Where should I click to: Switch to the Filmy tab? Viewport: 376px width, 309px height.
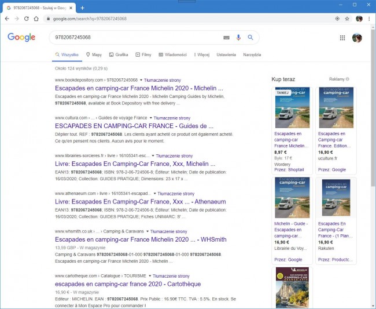[143, 54]
